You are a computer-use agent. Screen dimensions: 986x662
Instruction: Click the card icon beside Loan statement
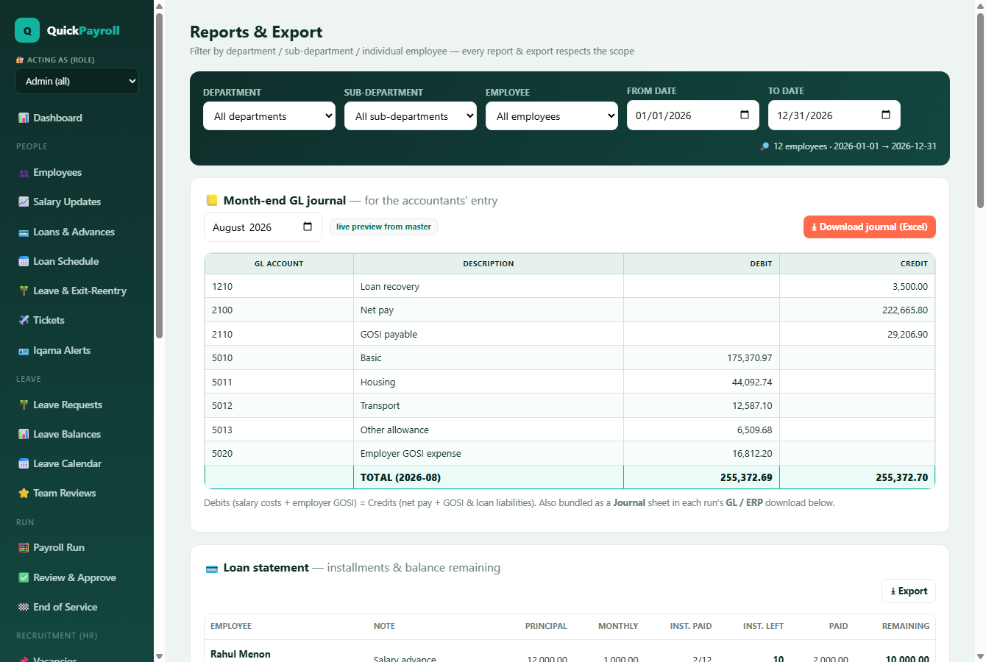click(212, 569)
